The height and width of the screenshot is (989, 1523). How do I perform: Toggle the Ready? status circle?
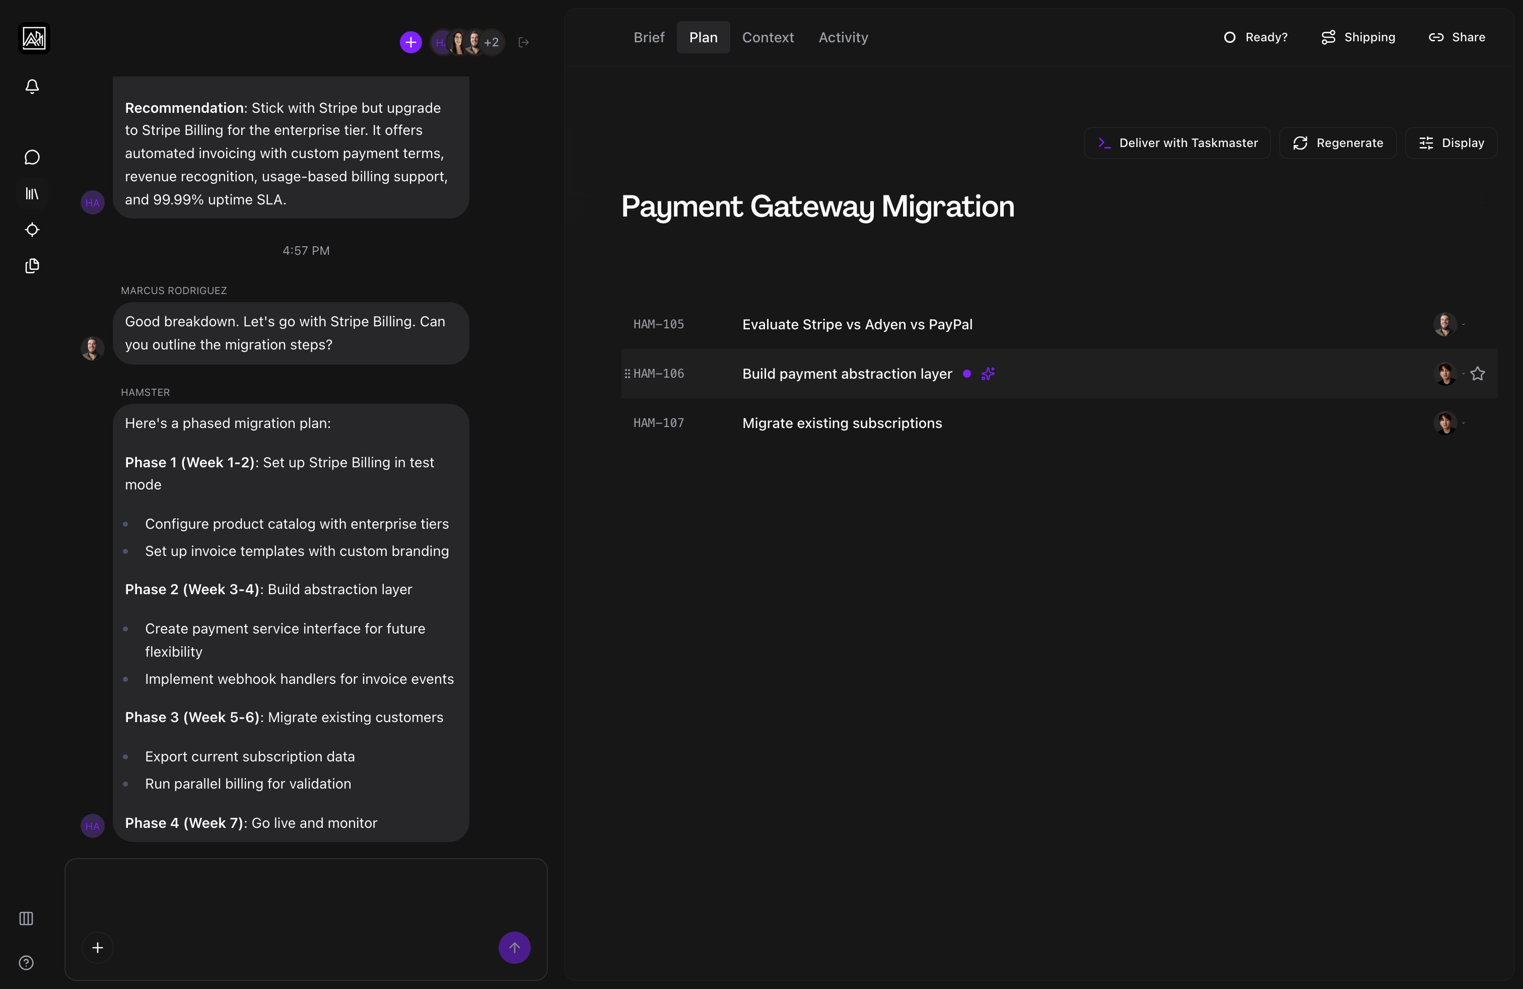point(1229,37)
